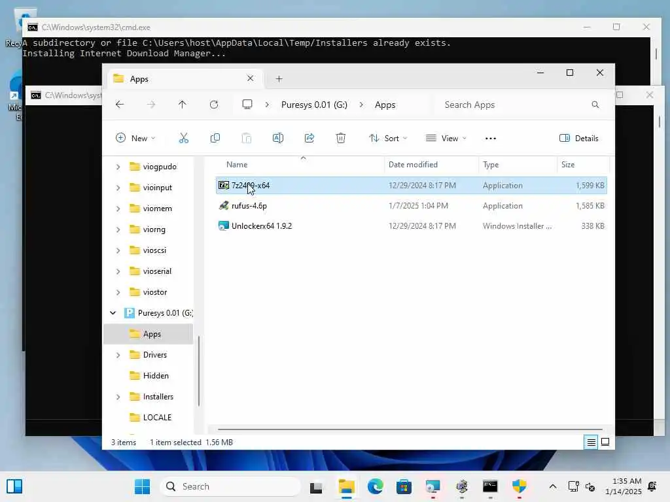Screen dimensions: 670x502
Task: Click the Rename icon in toolbar
Action: coord(277,139)
